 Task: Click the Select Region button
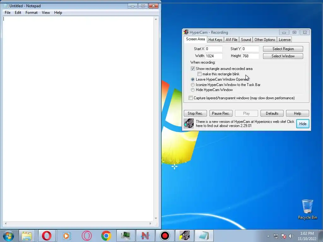283,49
